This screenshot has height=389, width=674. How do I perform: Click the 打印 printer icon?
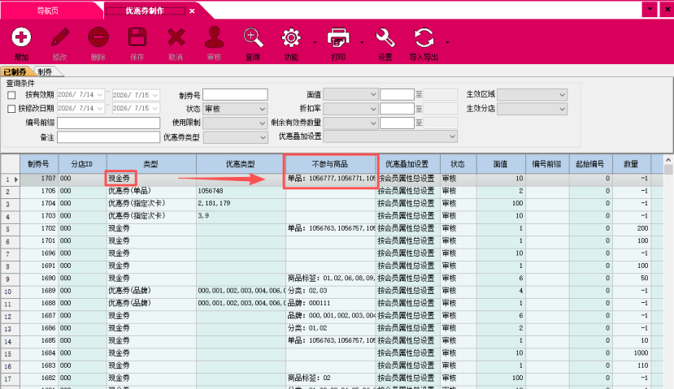[338, 37]
